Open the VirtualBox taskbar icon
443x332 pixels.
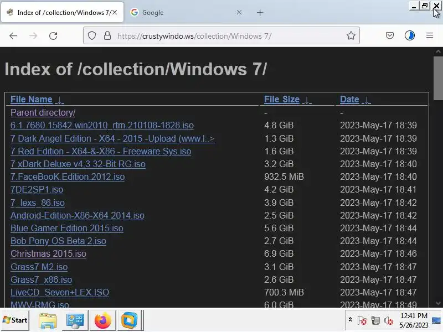130,320
